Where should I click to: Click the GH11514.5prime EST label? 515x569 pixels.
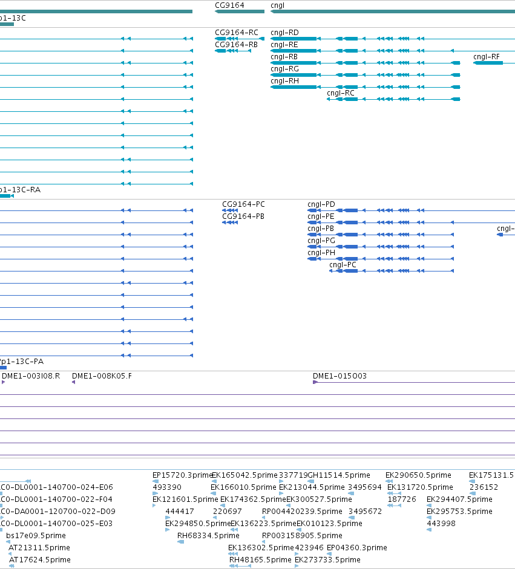coord(339,475)
